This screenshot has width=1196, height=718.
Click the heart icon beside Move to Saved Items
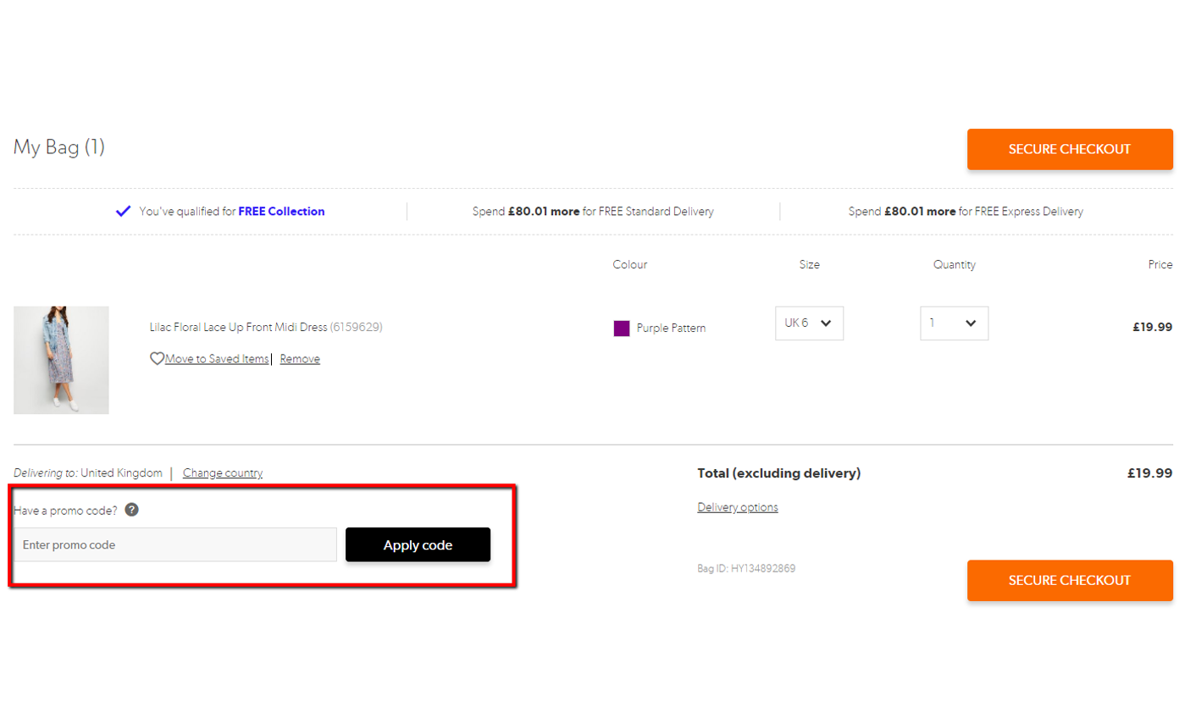click(157, 359)
